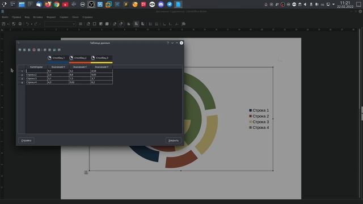This screenshot has height=204, width=363.
Task: Click Format Selection icon beside element box
Action: click(x=81, y=24)
